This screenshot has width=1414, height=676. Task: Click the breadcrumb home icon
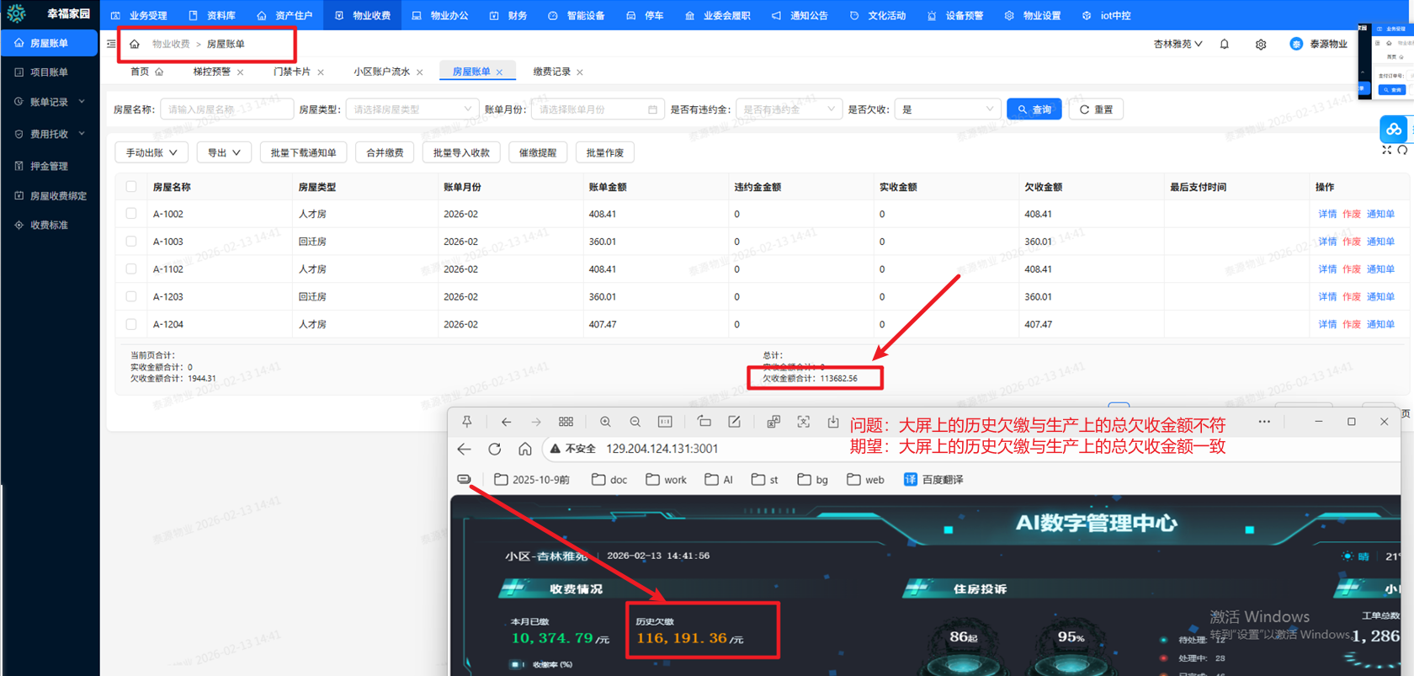[x=135, y=44]
